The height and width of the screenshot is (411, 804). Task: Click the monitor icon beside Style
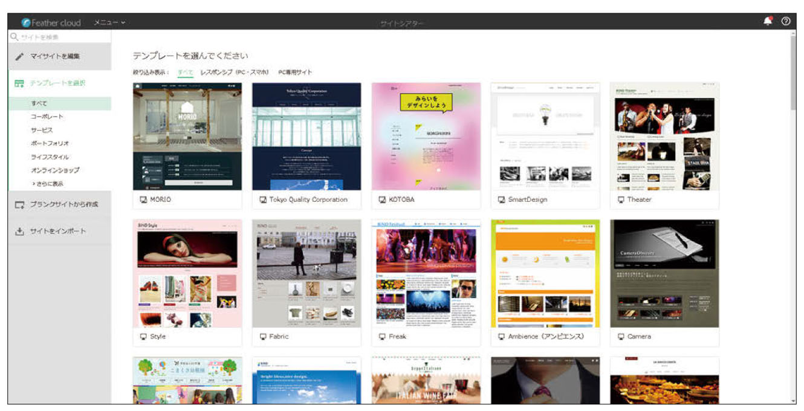coord(143,337)
